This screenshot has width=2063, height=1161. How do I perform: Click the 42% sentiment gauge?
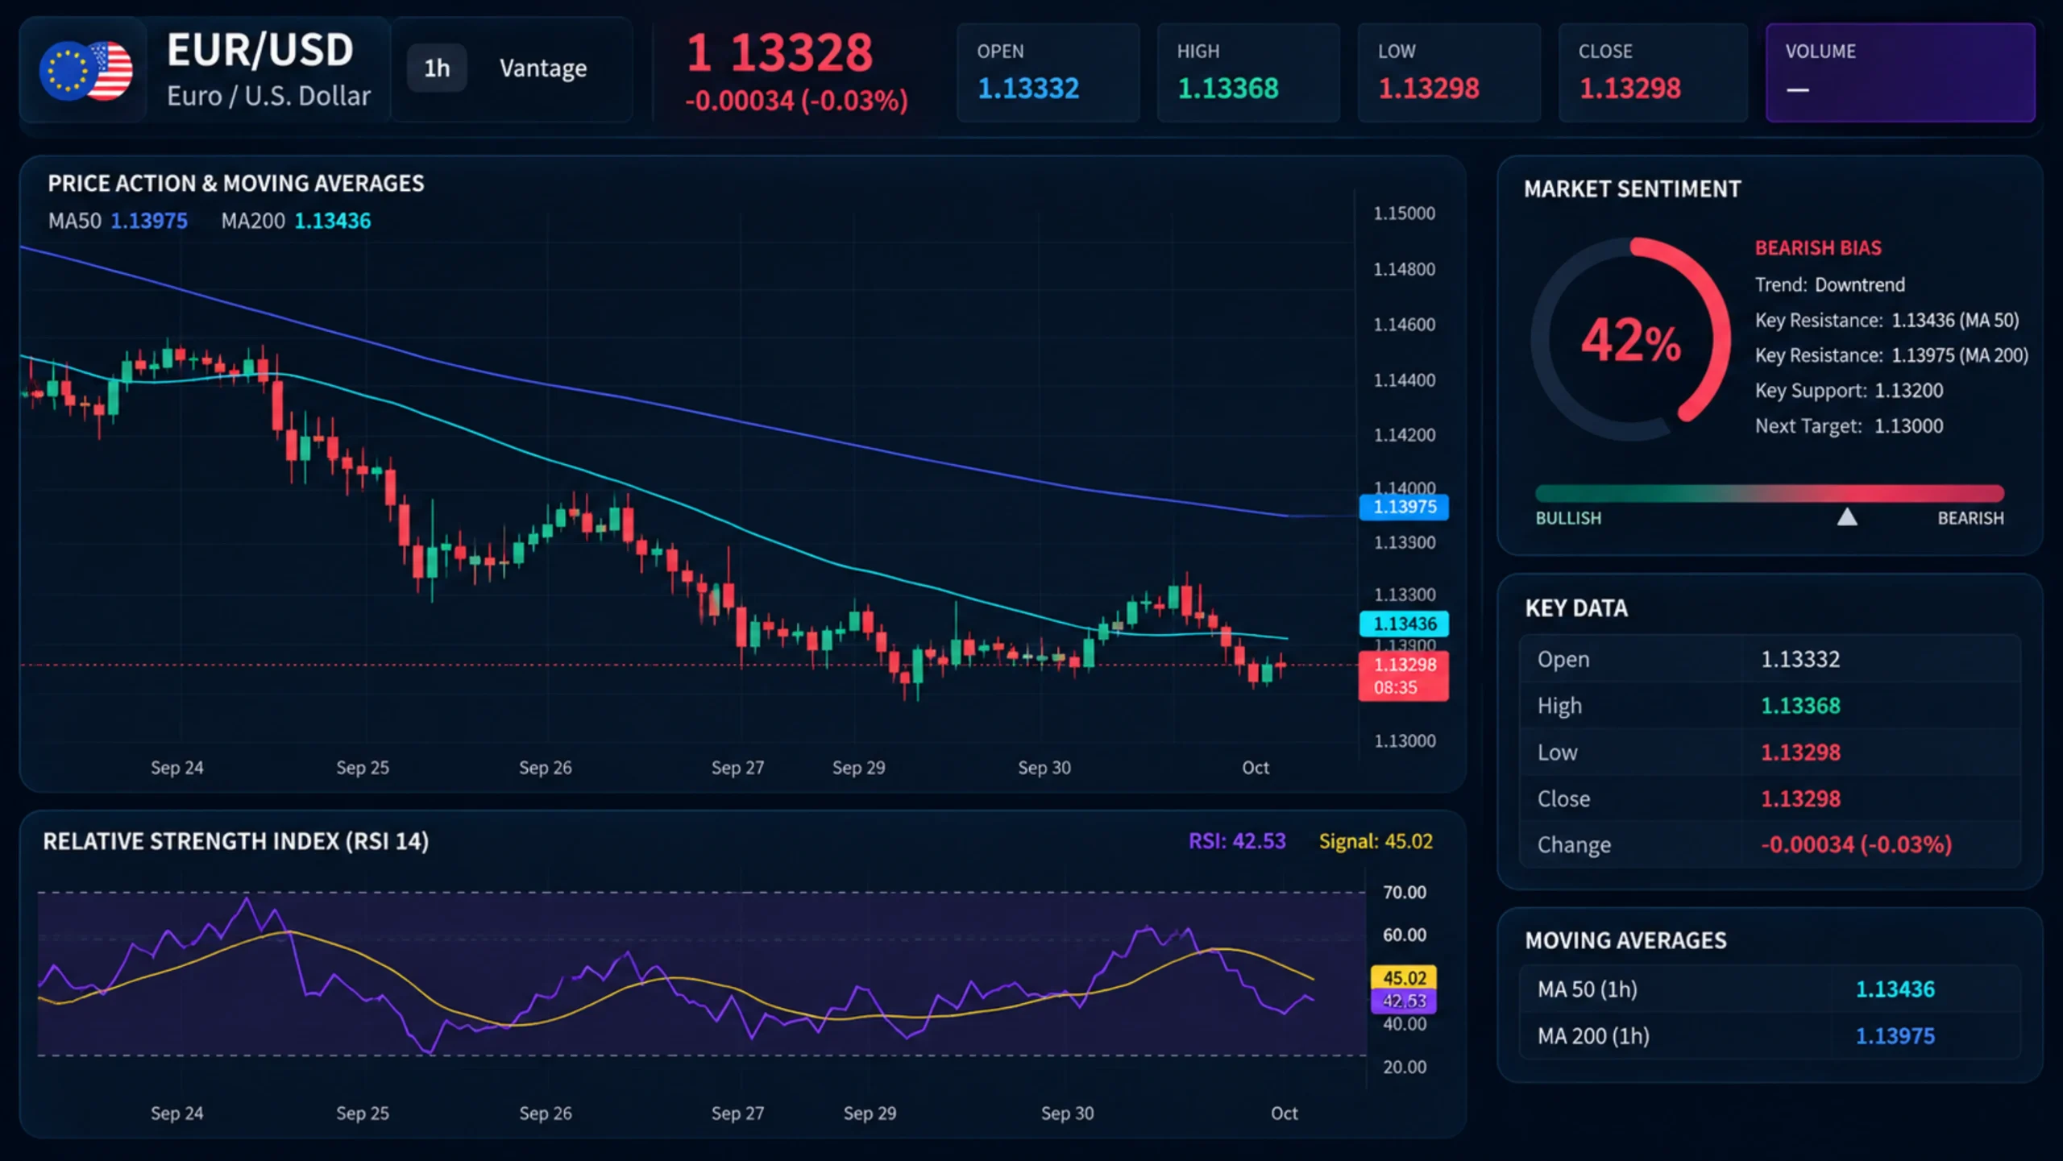[1631, 339]
